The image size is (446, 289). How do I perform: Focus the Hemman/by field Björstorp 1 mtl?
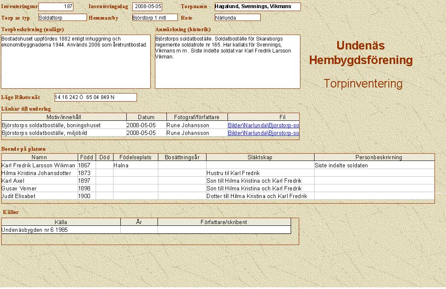pos(154,18)
